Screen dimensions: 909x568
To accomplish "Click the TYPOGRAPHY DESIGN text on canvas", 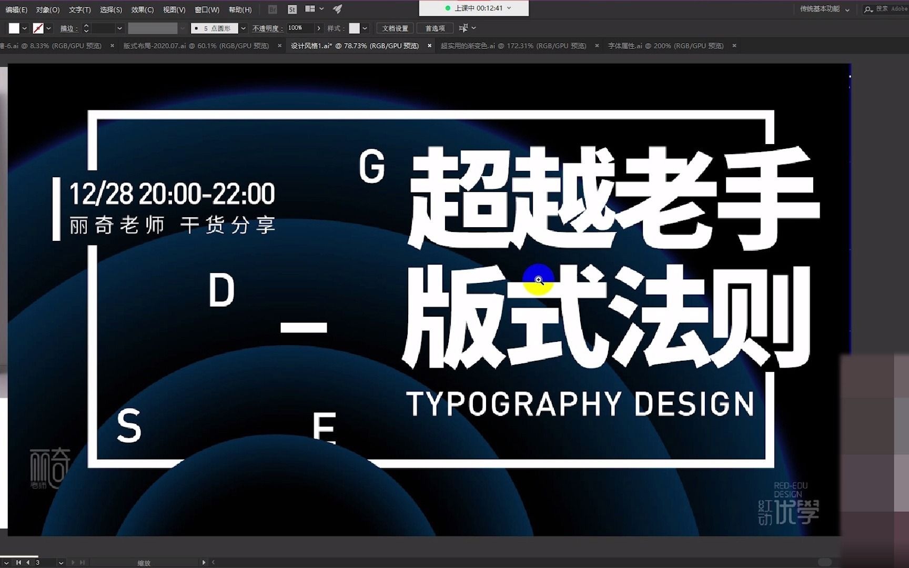I will click(580, 404).
